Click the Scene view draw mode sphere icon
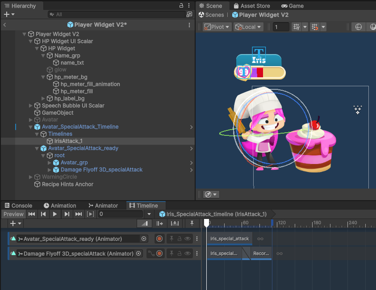Viewport: 376px width, 290px height. [359, 27]
